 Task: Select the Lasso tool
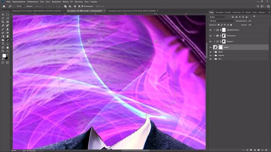[x=3, y=18]
